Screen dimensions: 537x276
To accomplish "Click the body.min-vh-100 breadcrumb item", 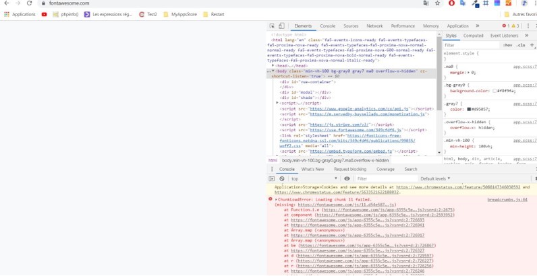I will (335, 160).
